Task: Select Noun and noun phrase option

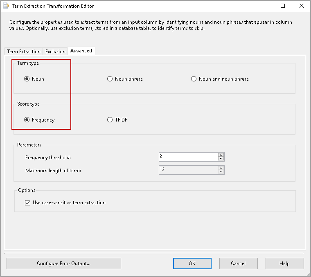Action: coord(194,79)
